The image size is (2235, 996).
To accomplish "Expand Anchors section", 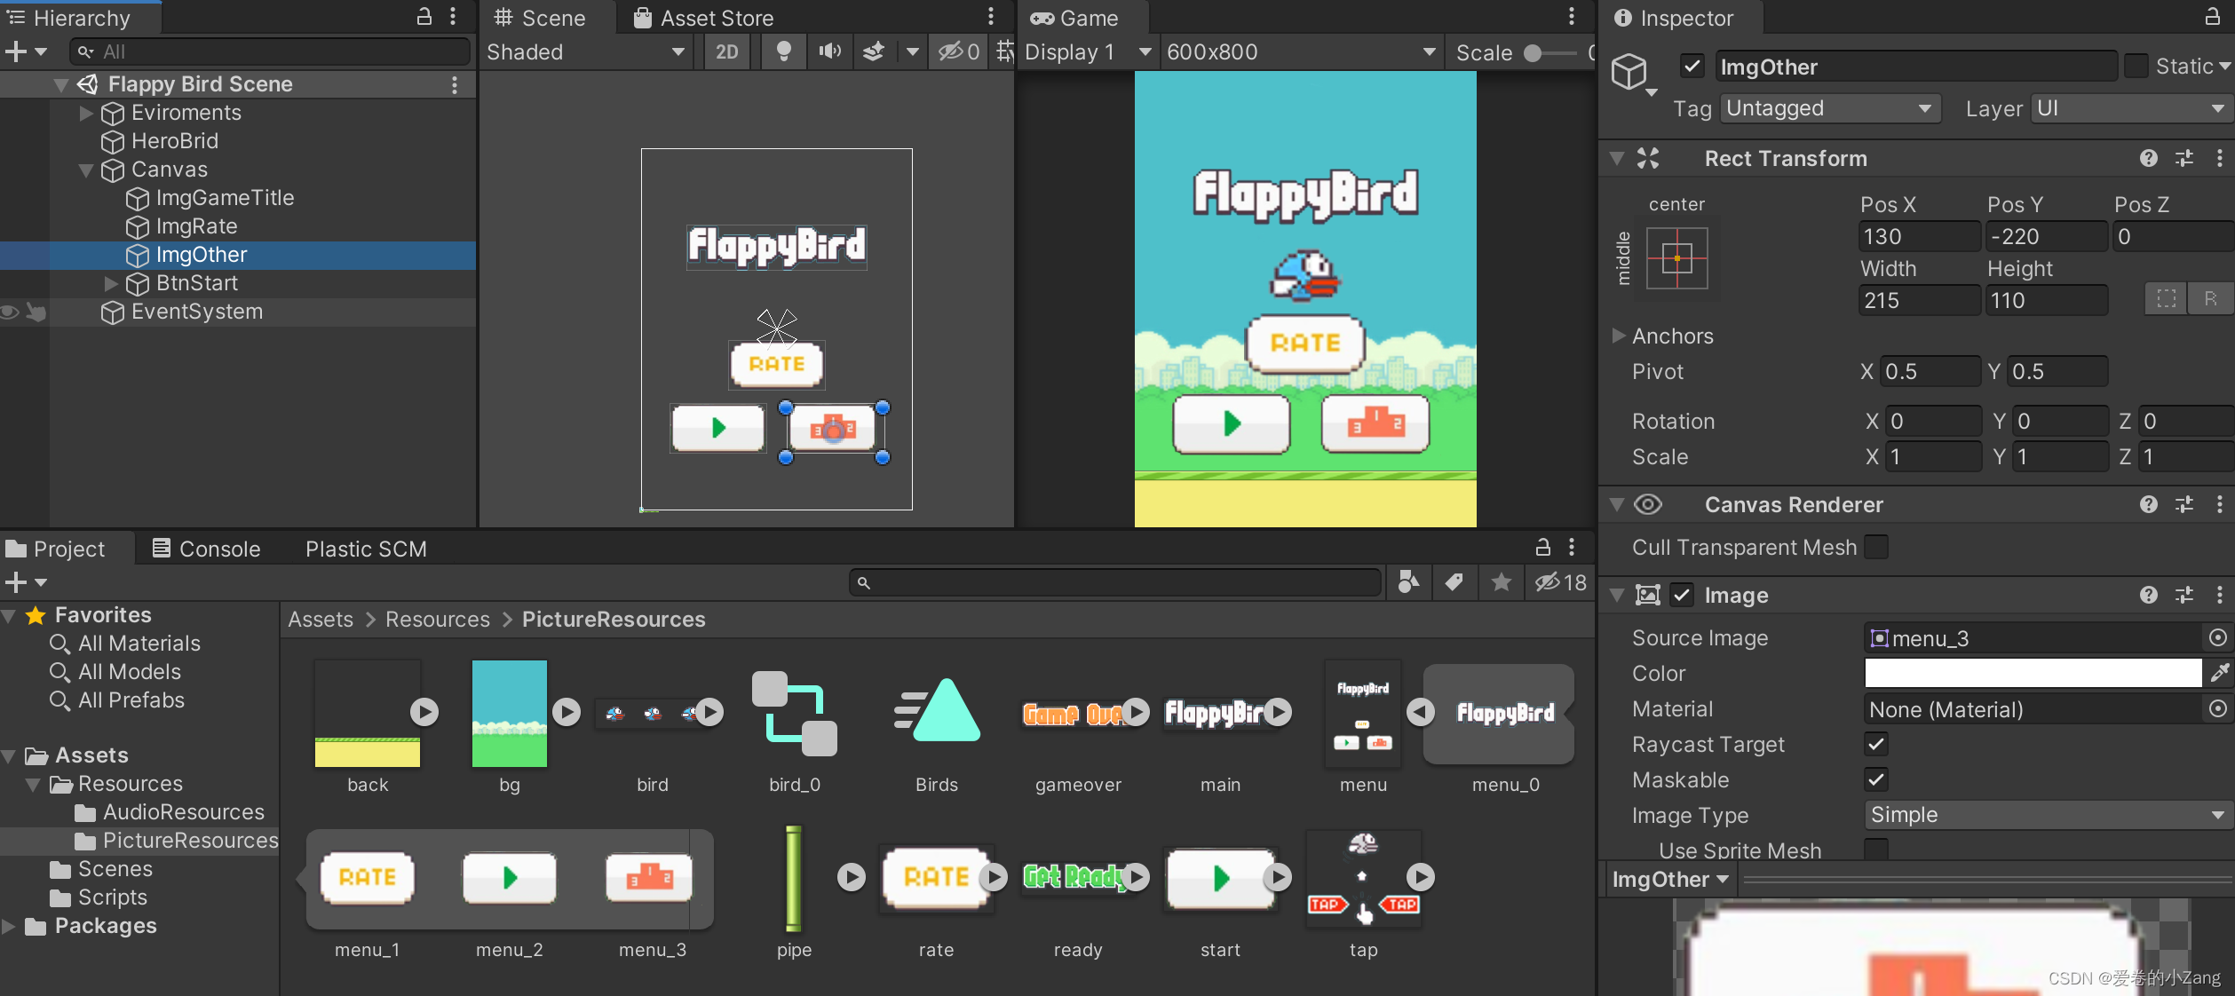I will pyautogui.click(x=1619, y=336).
